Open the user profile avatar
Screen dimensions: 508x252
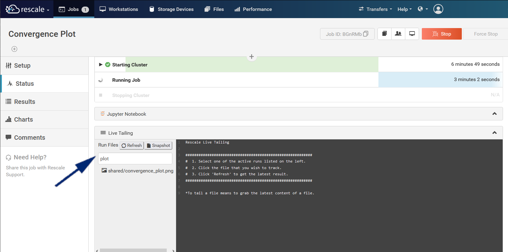(x=438, y=9)
